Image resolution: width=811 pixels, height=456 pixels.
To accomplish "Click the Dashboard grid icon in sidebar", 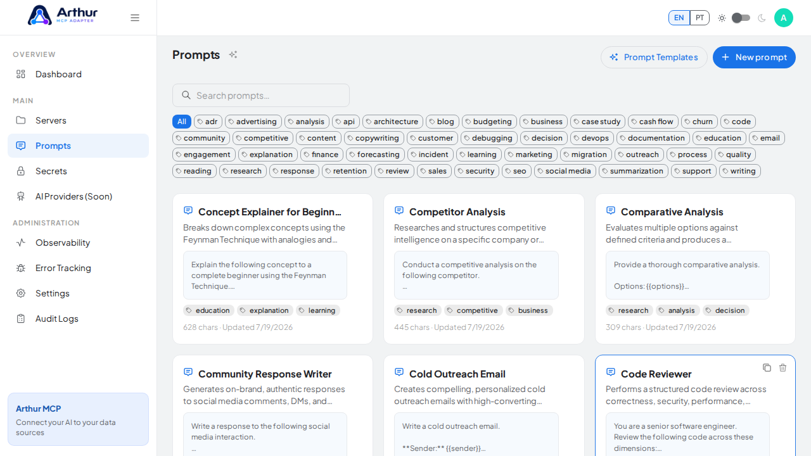I will pyautogui.click(x=21, y=74).
